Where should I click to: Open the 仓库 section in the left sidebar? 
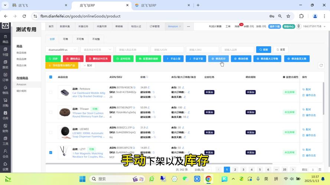pos(6,115)
